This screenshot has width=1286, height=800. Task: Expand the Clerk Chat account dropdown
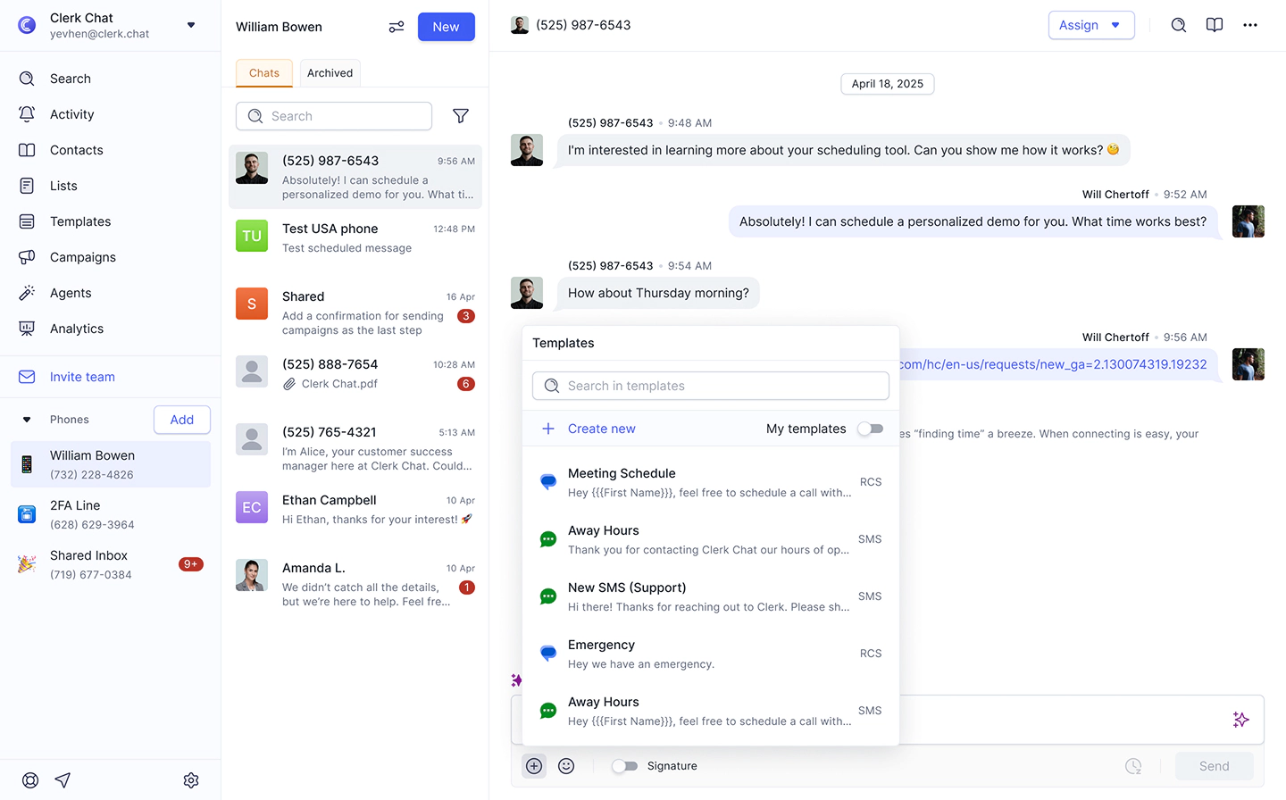191,25
